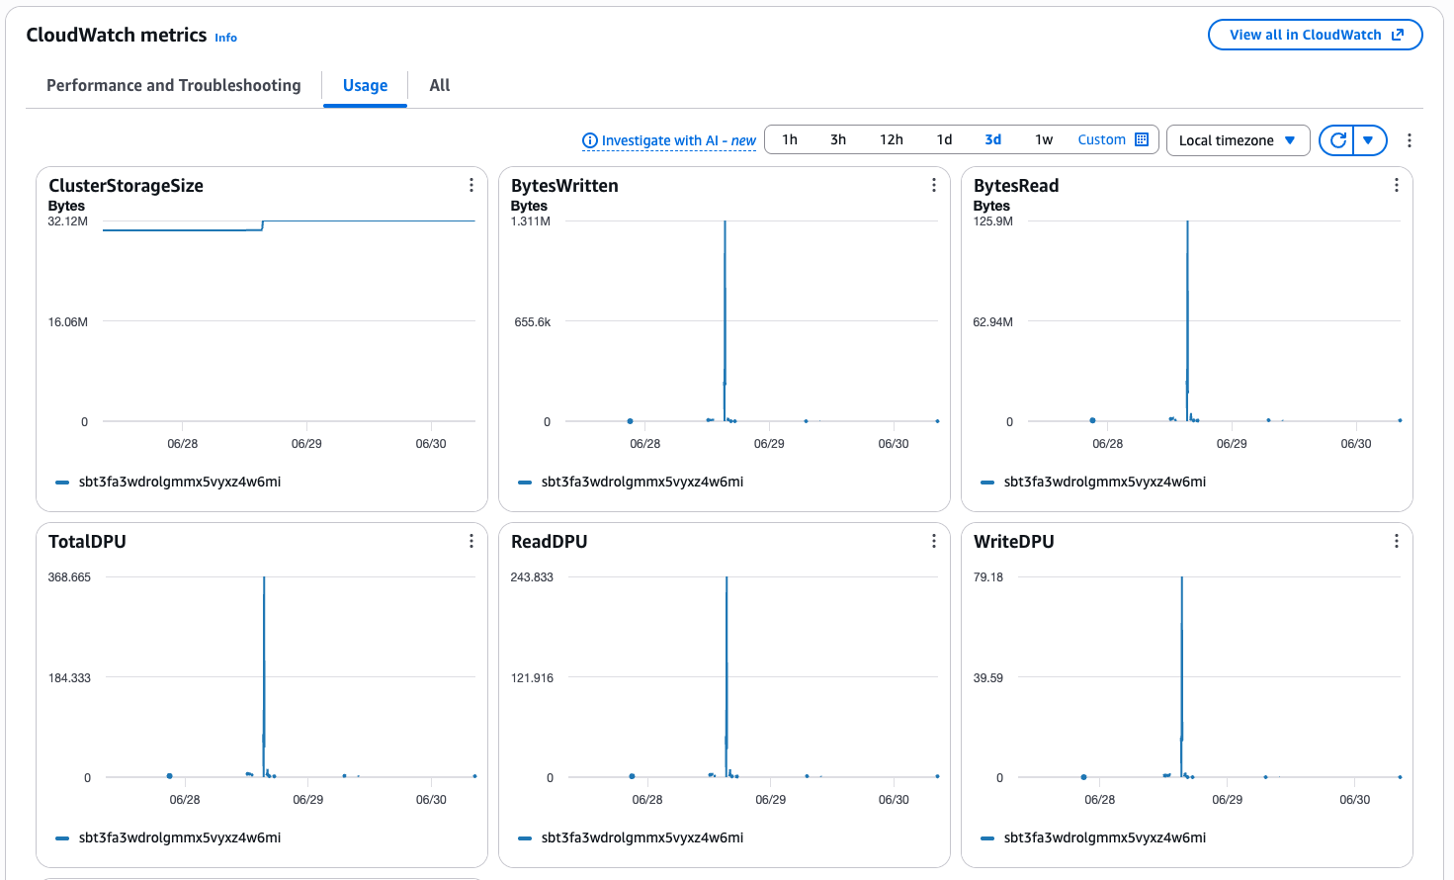Click the refresh metrics icon
The width and height of the screenshot is (1454, 880).
click(x=1337, y=140)
